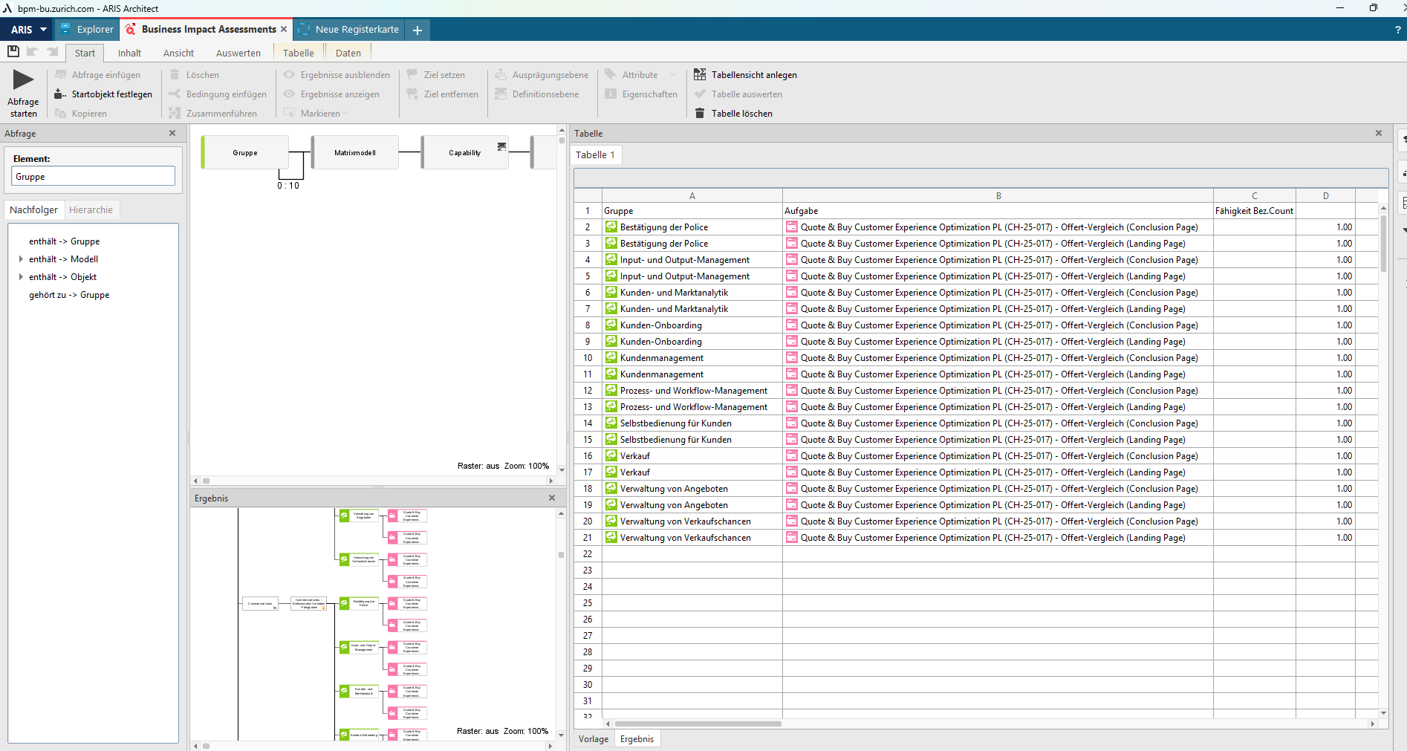The image size is (1407, 751).
Task: Click the Gruppe node in query diagram
Action: coord(245,152)
